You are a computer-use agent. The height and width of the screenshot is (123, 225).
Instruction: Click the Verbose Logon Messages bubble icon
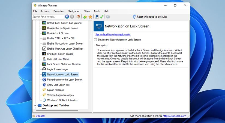(44, 95)
